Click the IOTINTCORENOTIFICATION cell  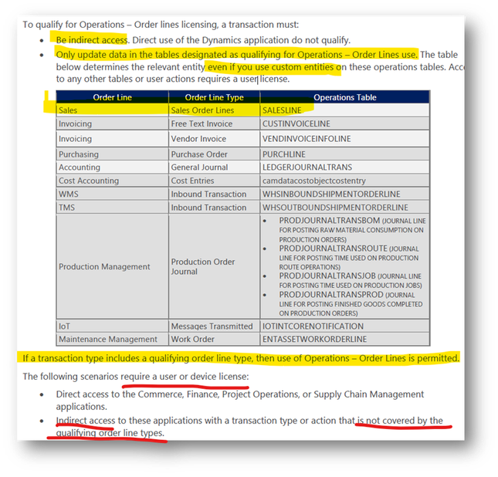point(345,326)
